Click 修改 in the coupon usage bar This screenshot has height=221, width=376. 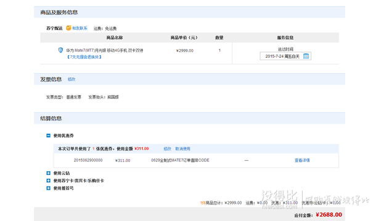pos(168,149)
